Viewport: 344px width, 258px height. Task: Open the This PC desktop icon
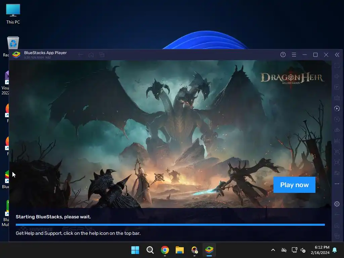13,14
